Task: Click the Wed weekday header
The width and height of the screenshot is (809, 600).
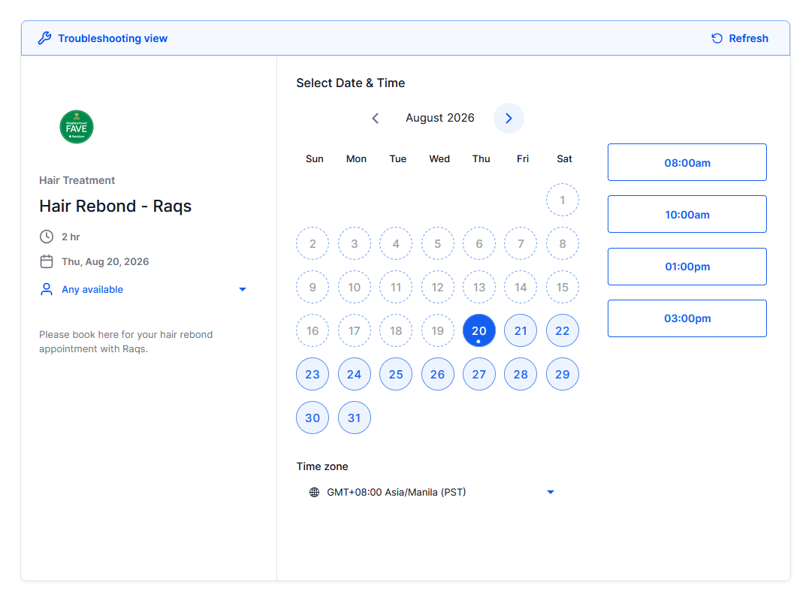Action: tap(439, 159)
